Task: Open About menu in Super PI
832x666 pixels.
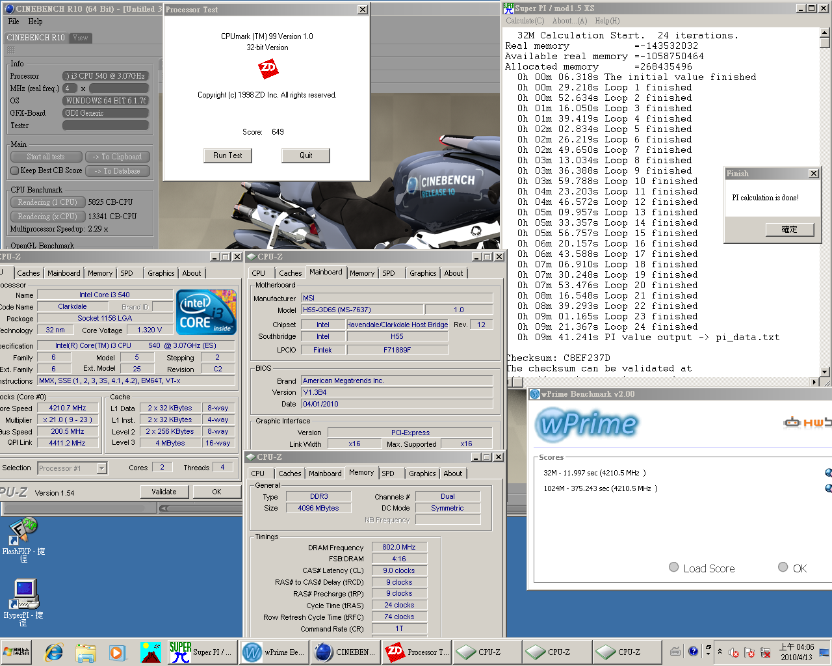Action: pos(569,21)
